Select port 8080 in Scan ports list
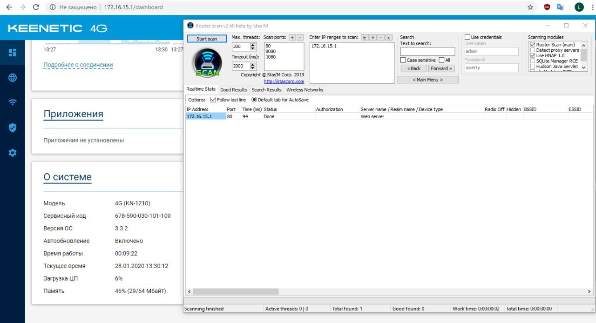Viewport: 596px width, 323px height. coord(271,51)
